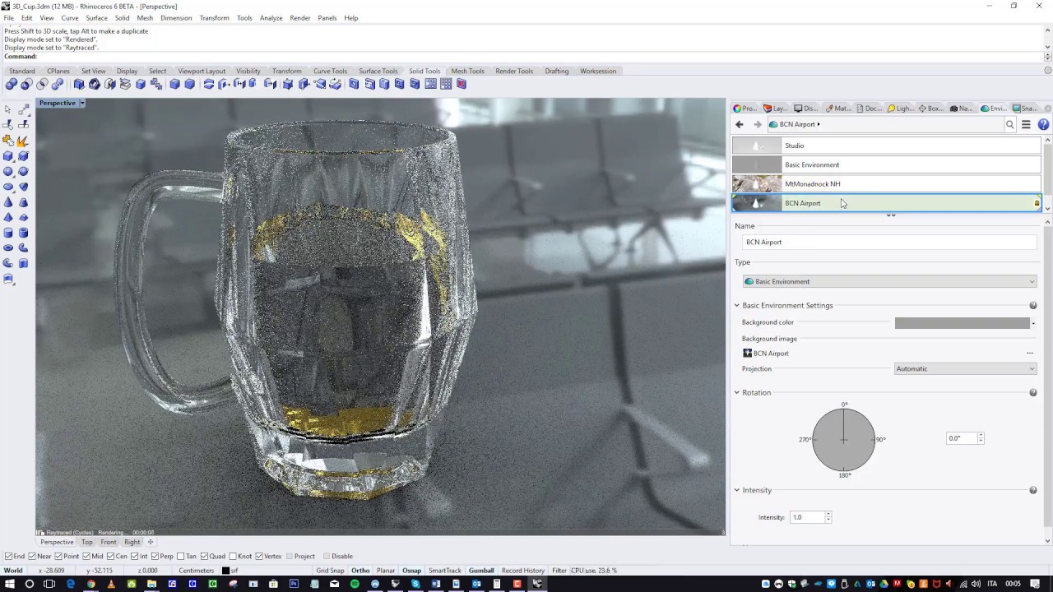
Task: Click the rotation angle dial
Action: pos(843,439)
